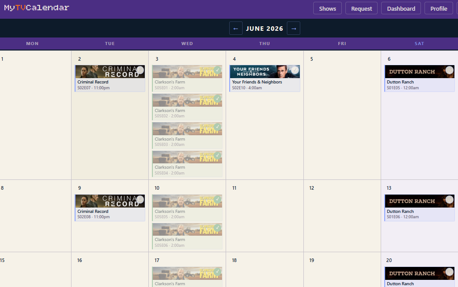This screenshot has height=287, width=458.
Task: Open the Dashboard page
Action: 401,8
